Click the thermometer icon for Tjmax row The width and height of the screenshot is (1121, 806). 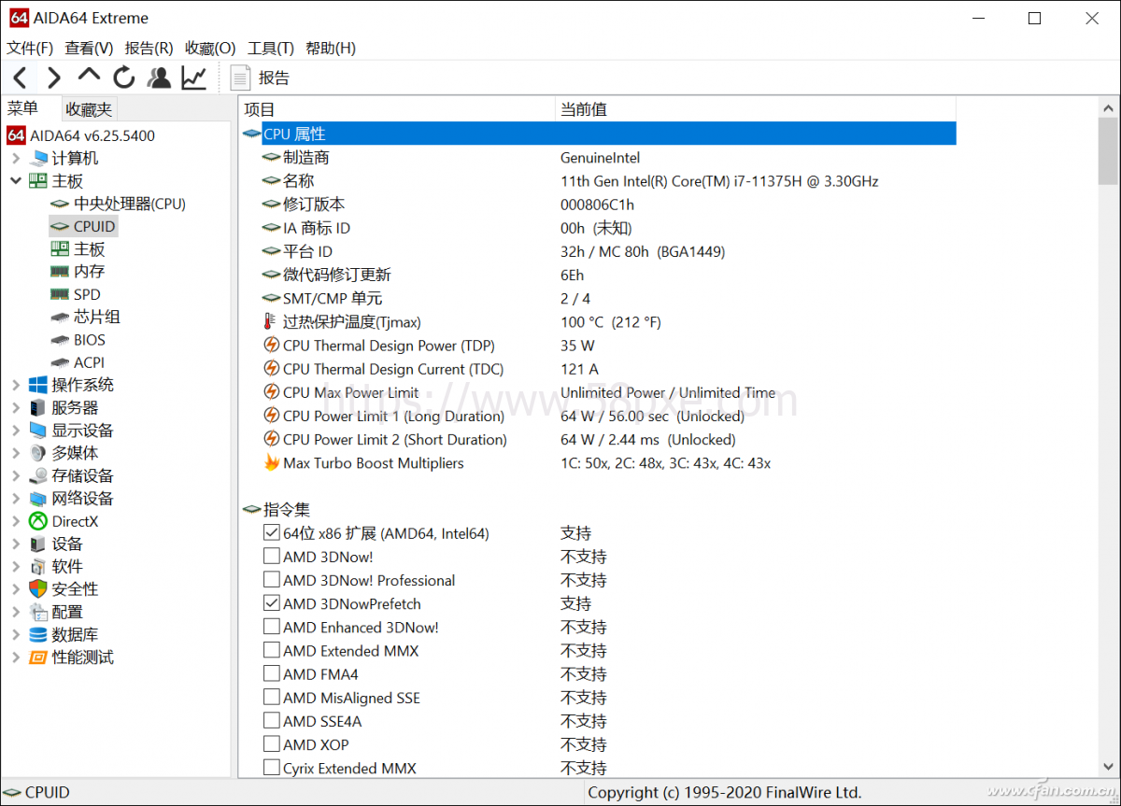[271, 322]
